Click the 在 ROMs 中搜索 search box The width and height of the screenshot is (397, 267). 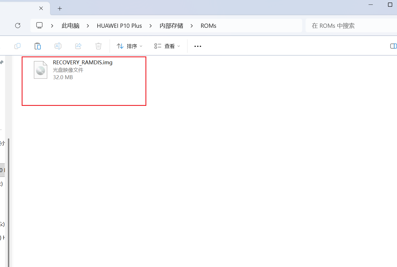tap(349, 26)
